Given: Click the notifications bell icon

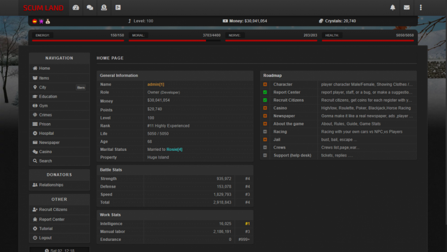Looking at the screenshot, I should [392, 8].
